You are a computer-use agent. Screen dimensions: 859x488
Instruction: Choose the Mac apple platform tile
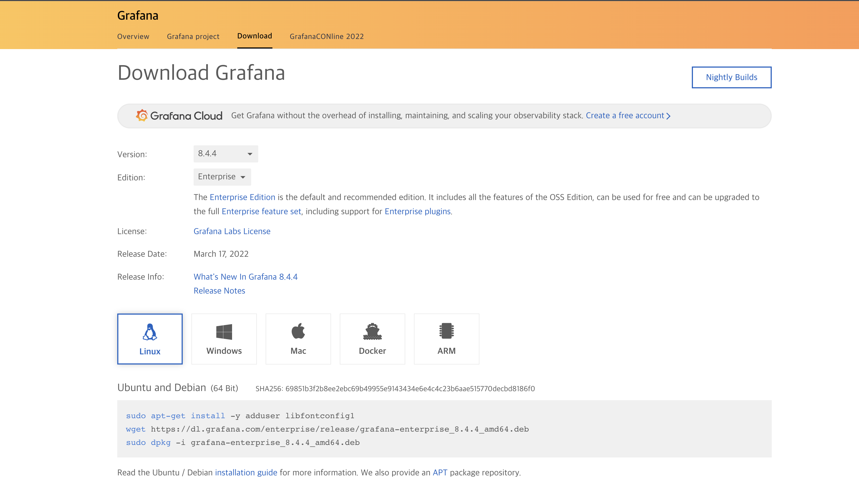(x=298, y=339)
